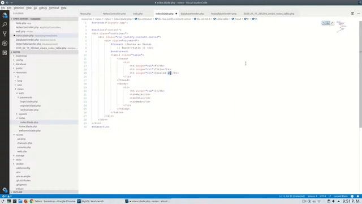The image size is (362, 204).
Task: Open the terminal icon in taskbar
Action: 15,201
